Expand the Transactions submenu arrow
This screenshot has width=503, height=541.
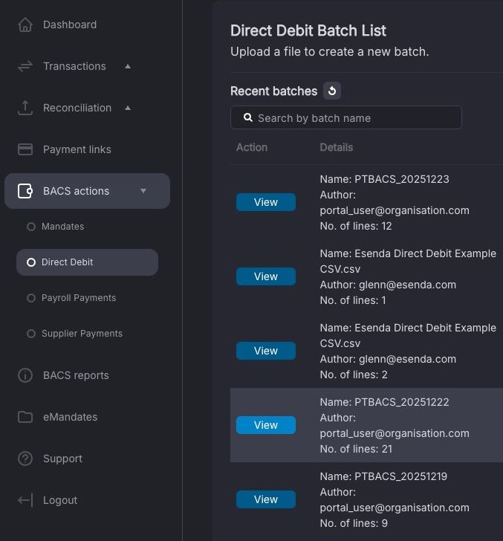click(128, 66)
